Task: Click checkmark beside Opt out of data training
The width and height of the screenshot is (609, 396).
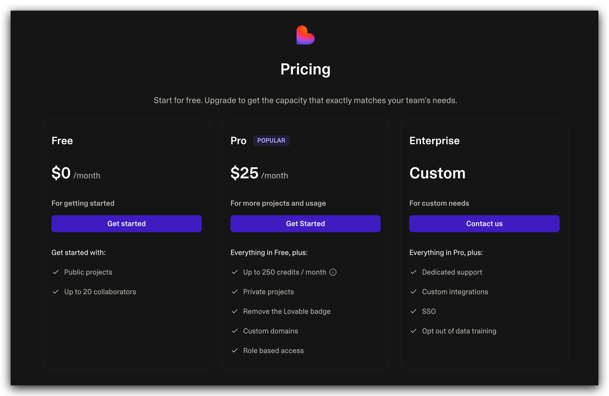Action: pyautogui.click(x=414, y=331)
